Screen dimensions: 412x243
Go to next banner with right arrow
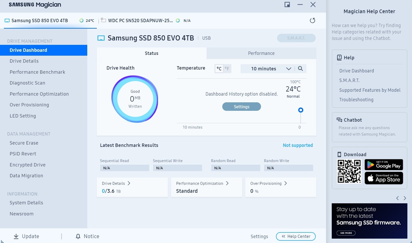point(405,198)
